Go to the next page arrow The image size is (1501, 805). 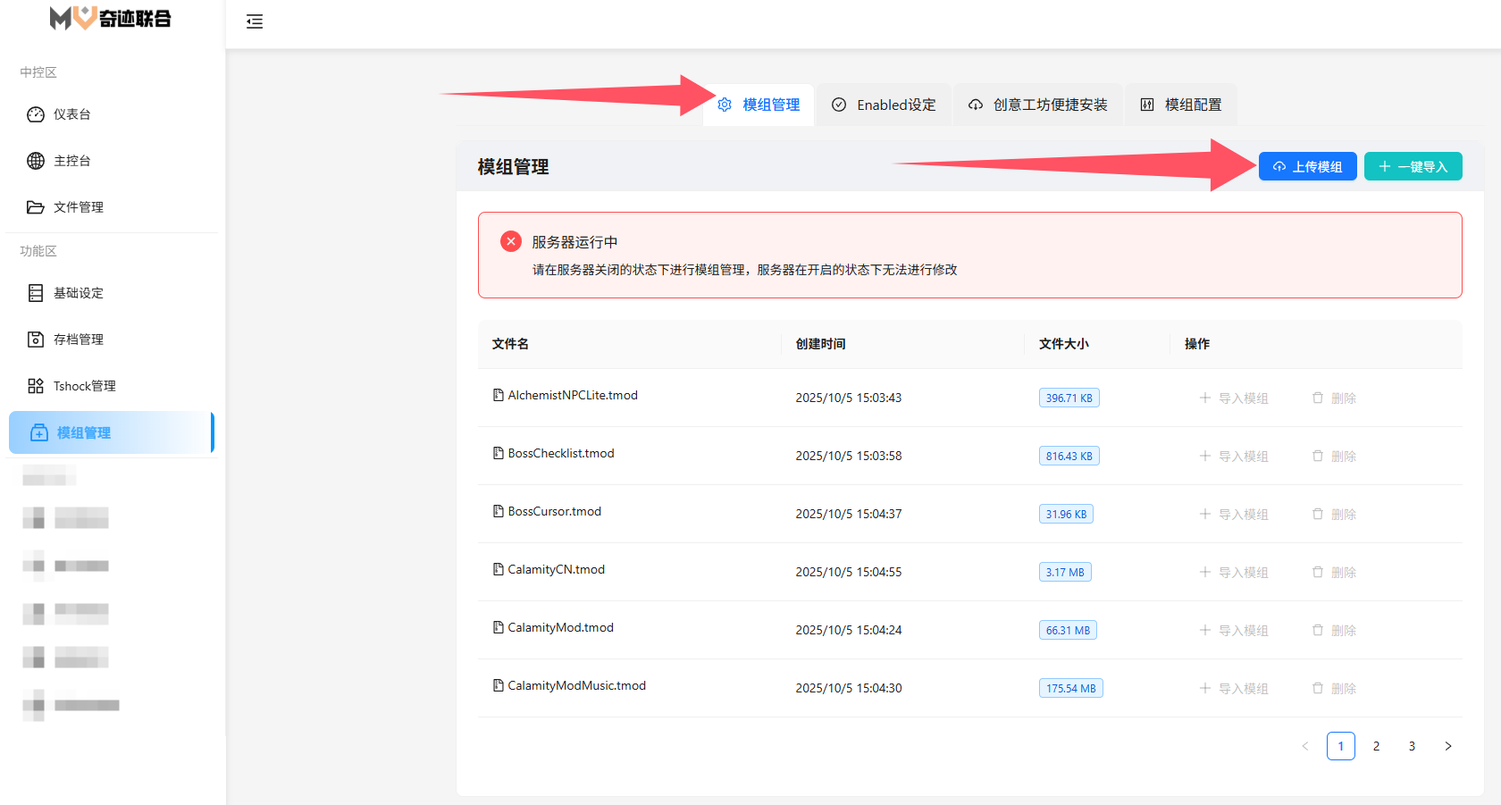click(1447, 746)
